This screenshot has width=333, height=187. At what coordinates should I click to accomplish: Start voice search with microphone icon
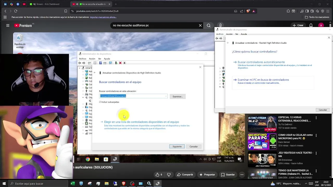[x=220, y=25]
